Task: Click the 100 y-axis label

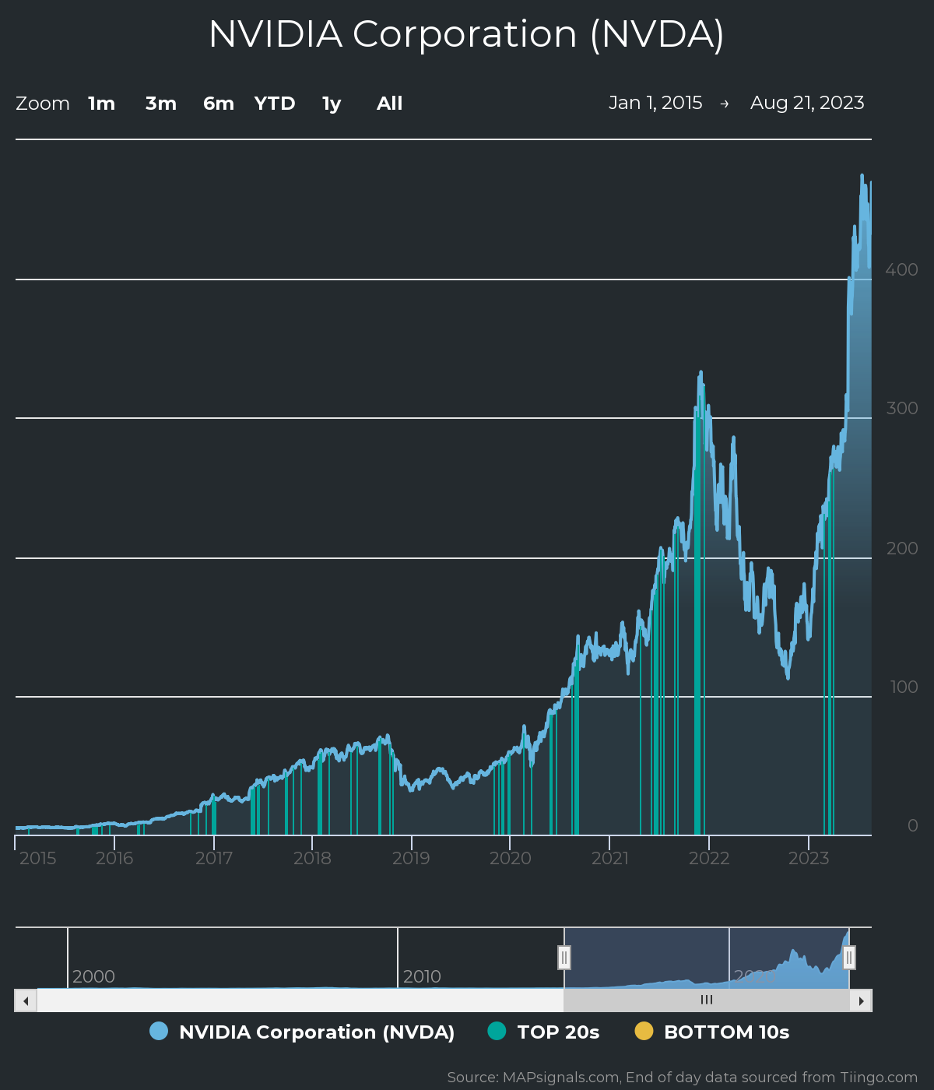Action: coord(904,687)
